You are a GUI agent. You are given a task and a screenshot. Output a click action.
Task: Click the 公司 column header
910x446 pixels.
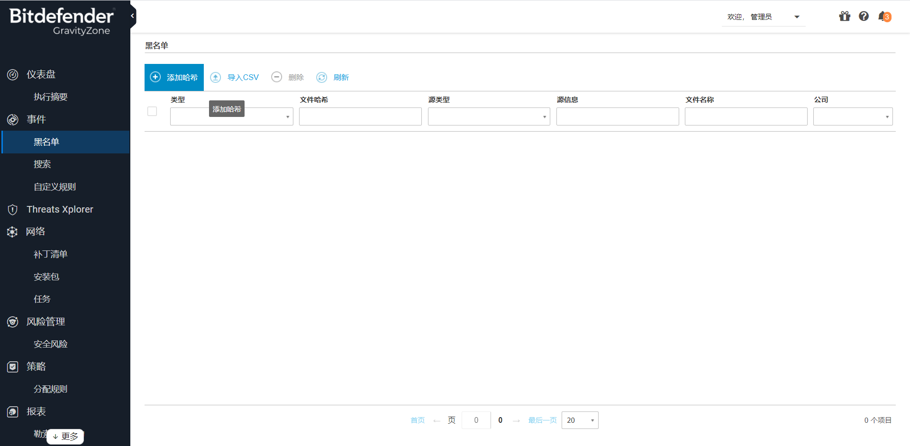pos(821,100)
